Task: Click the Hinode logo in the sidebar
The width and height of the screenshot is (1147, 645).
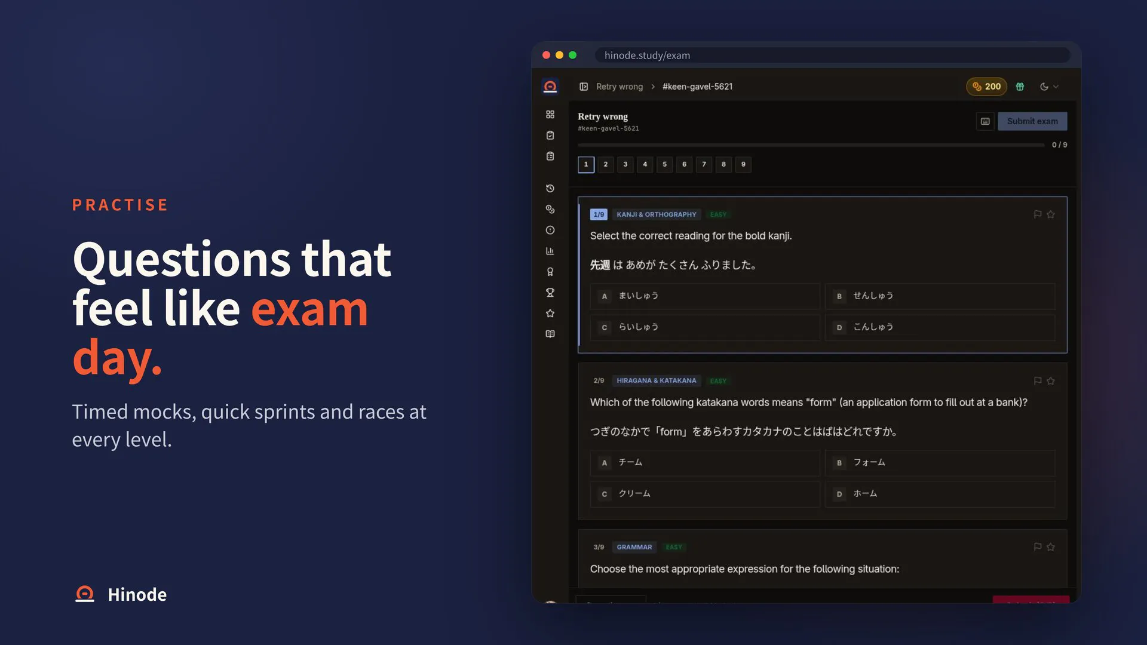Action: click(550, 87)
